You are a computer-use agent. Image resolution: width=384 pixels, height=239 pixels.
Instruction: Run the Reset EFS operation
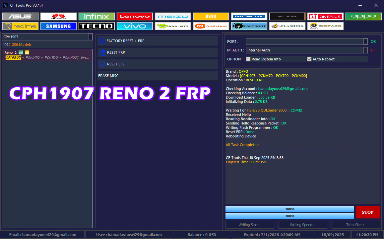(x=158, y=64)
